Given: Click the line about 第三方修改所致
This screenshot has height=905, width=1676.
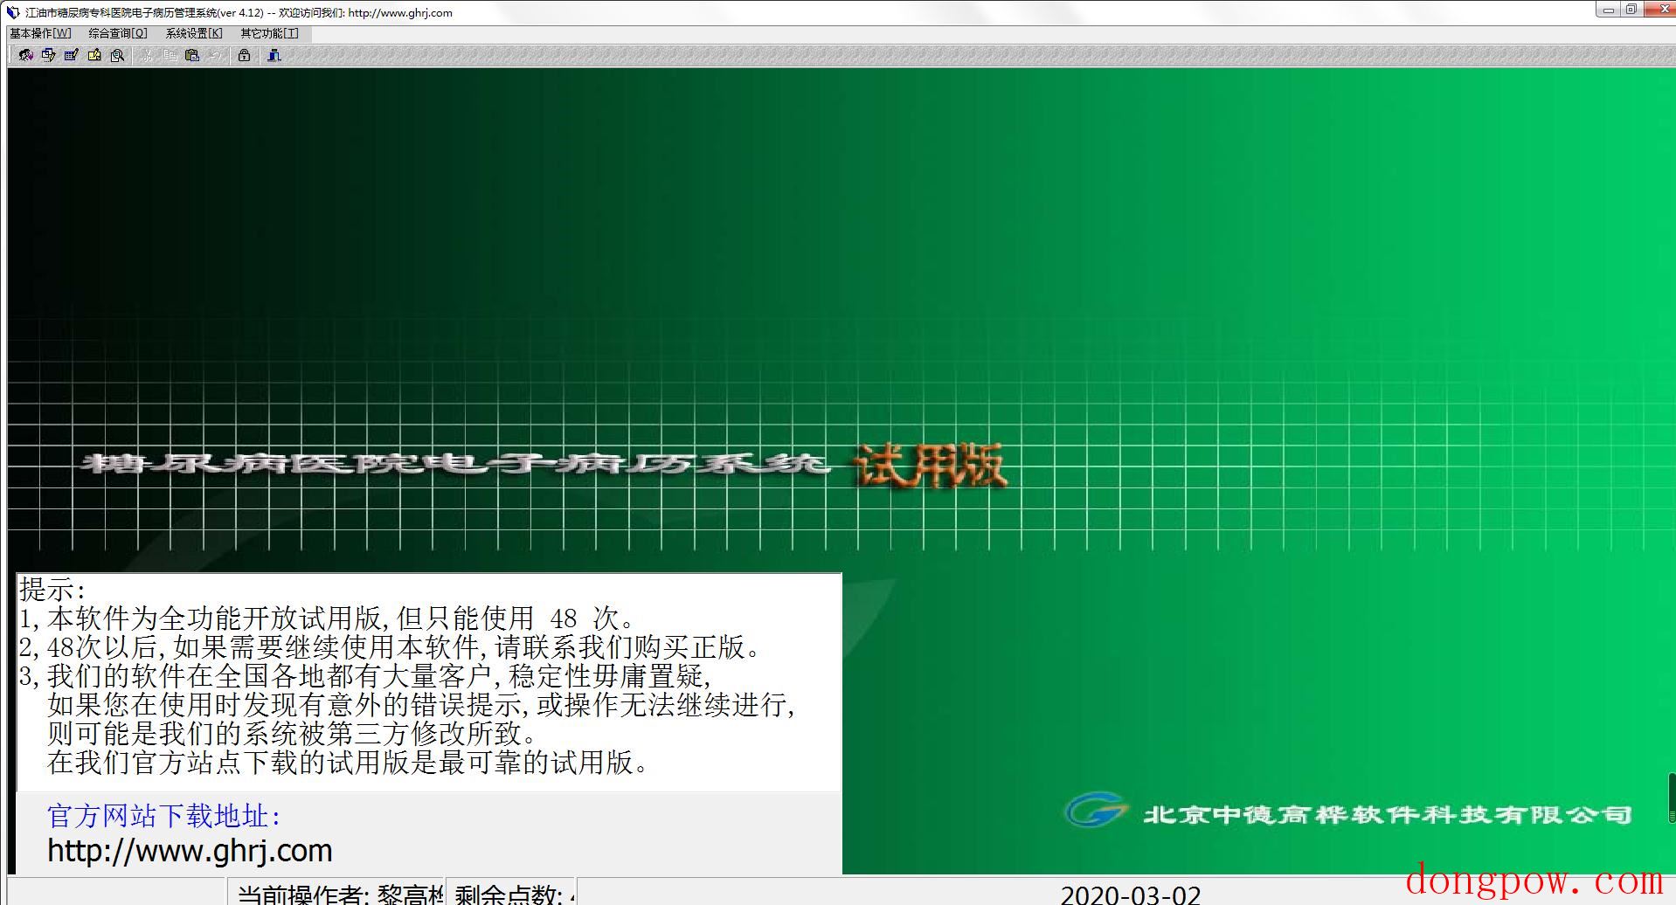Looking at the screenshot, I should [293, 734].
